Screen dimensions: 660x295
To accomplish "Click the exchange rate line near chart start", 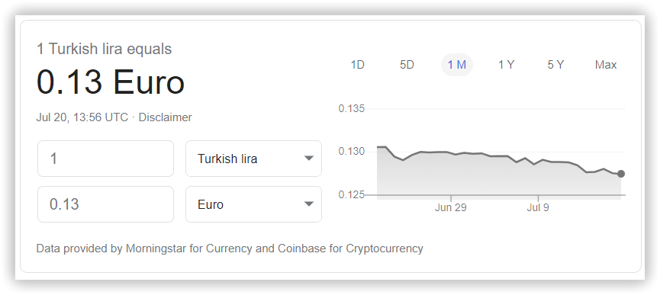I will coord(382,146).
